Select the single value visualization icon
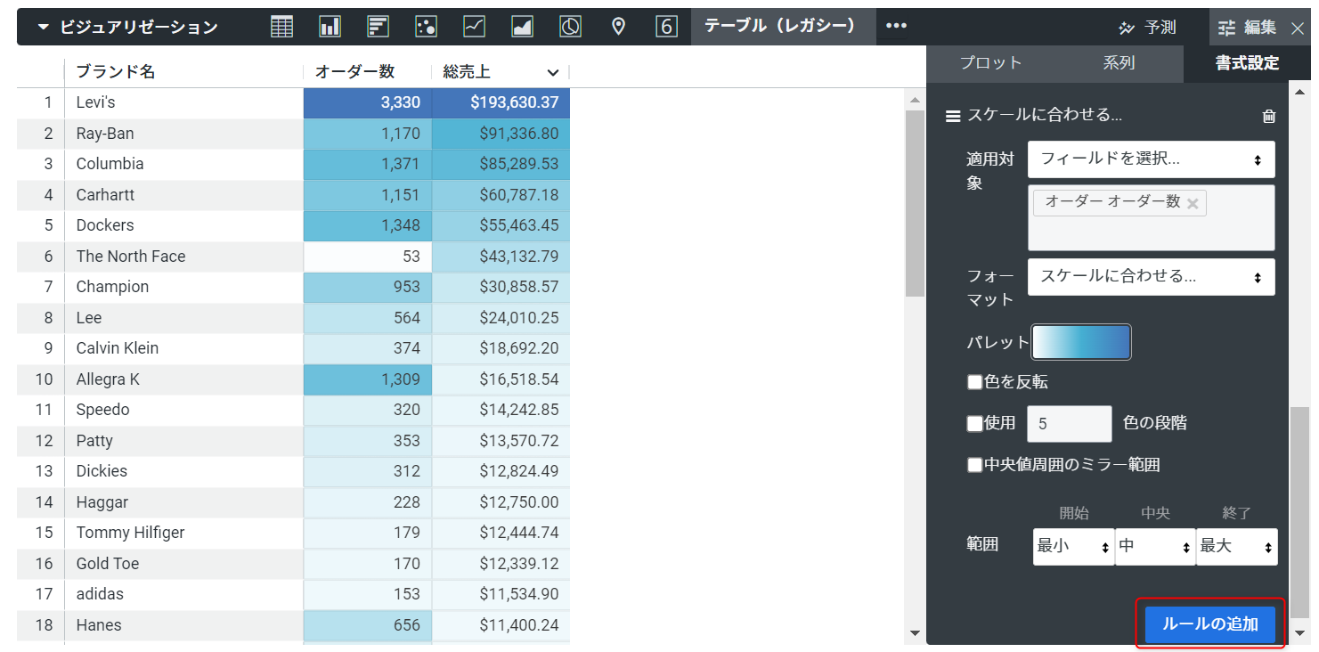This screenshot has height=652, width=1319. click(666, 26)
